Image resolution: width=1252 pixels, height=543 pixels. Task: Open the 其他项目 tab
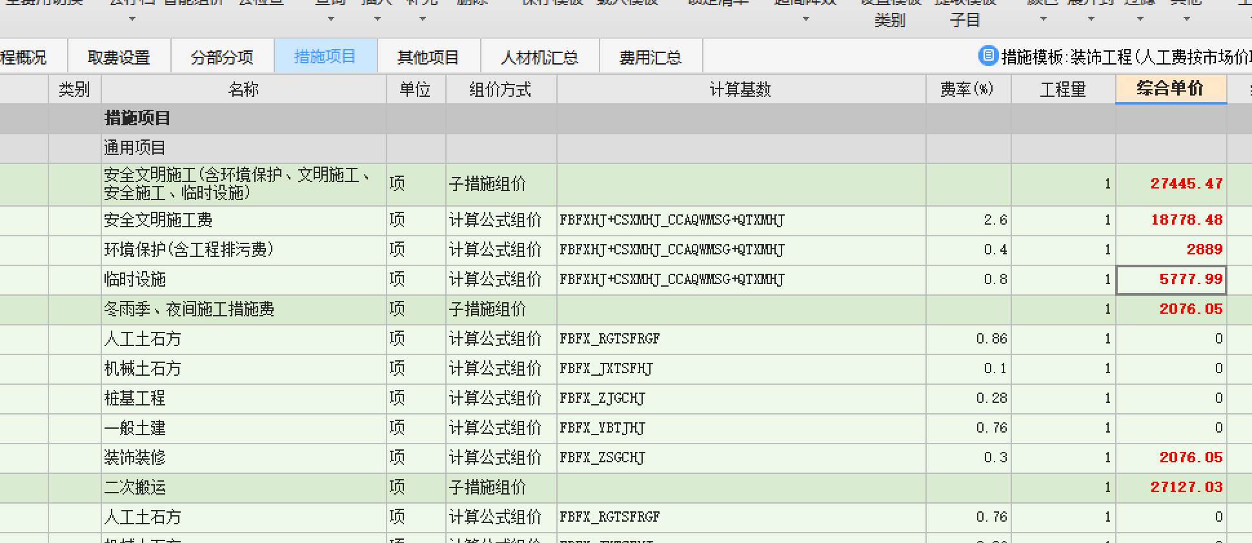pyautogui.click(x=429, y=57)
